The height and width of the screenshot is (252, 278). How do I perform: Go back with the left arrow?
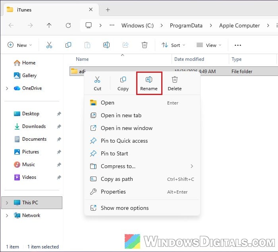11,25
